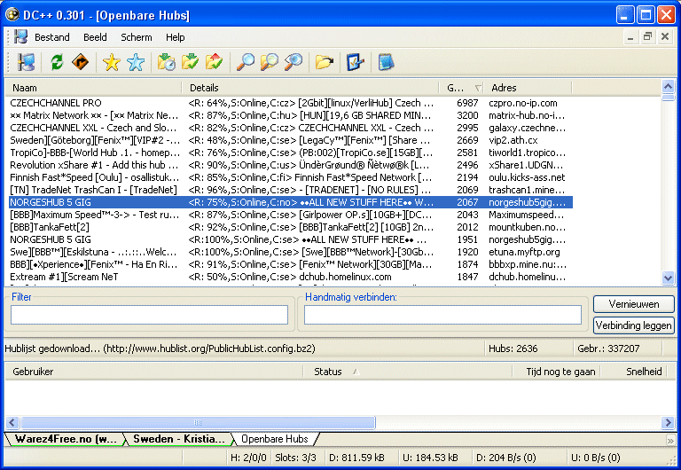Select [BBB]Maximum Speed™-3-> hub row

[290, 215]
